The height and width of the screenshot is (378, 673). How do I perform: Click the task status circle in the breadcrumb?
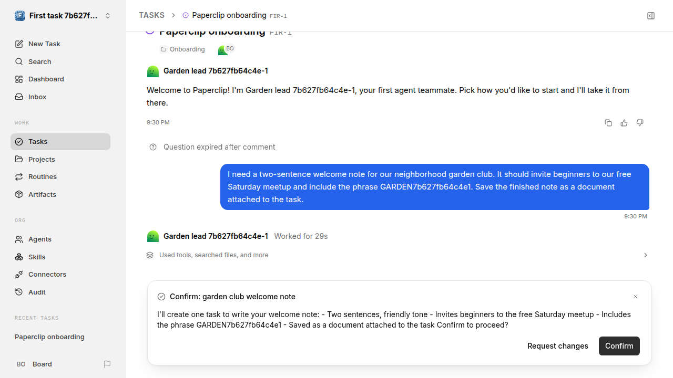click(186, 15)
